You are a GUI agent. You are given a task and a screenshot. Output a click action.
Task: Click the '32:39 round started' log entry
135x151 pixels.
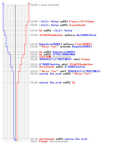tap(44, 5)
